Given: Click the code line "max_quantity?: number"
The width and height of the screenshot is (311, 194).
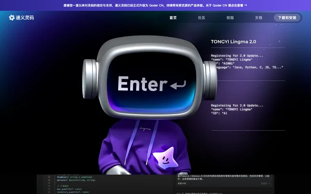Looking at the screenshot, I should click(70, 189).
